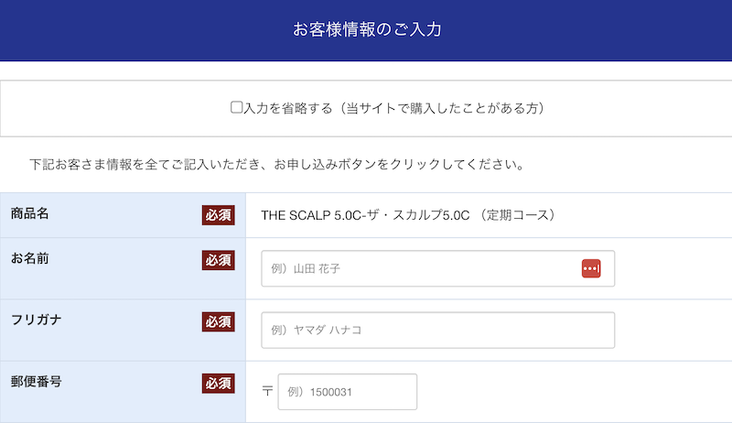732x423 pixels.
Task: Click the THE SCALP 5.0C product name text
Action: pyautogui.click(x=364, y=215)
